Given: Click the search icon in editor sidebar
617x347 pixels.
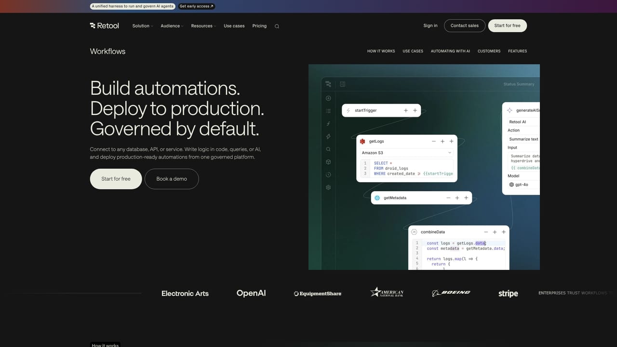Looking at the screenshot, I should coord(328,149).
